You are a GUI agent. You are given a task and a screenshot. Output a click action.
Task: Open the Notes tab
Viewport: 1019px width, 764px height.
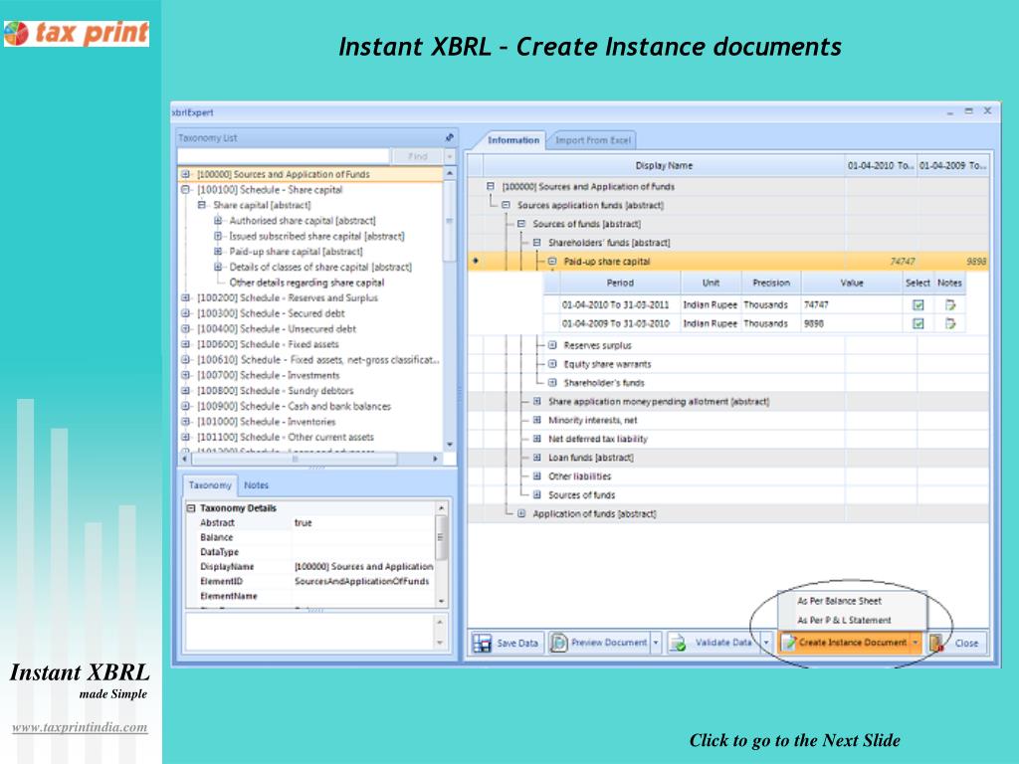pyautogui.click(x=256, y=485)
